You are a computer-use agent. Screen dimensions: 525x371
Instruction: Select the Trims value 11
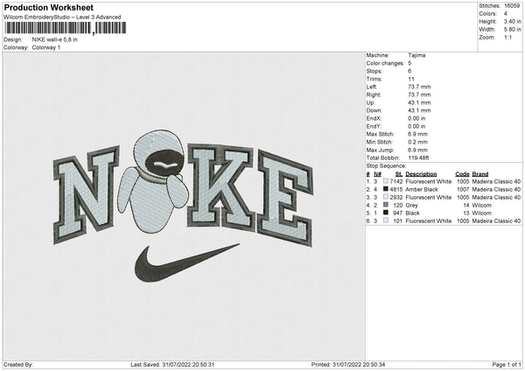(x=411, y=79)
